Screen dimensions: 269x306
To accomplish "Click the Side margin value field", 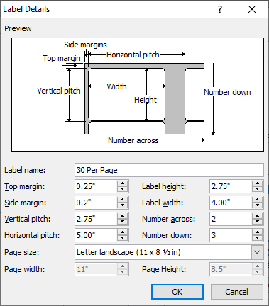I will point(96,203).
